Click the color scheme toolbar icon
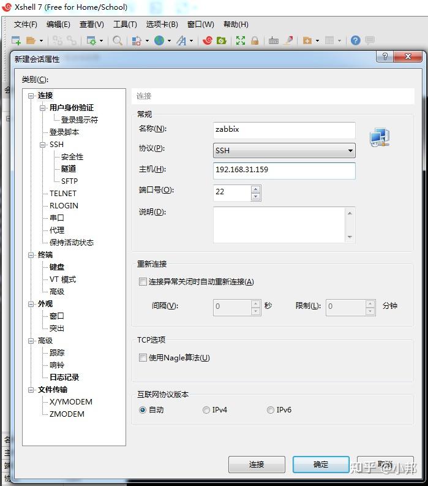This screenshot has width=428, height=486. point(137,40)
